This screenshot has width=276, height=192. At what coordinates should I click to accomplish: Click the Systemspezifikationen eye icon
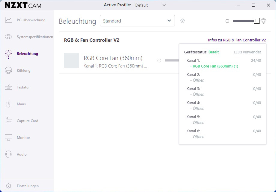8,37
